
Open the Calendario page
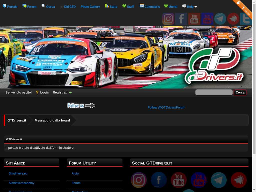[x=150, y=6]
